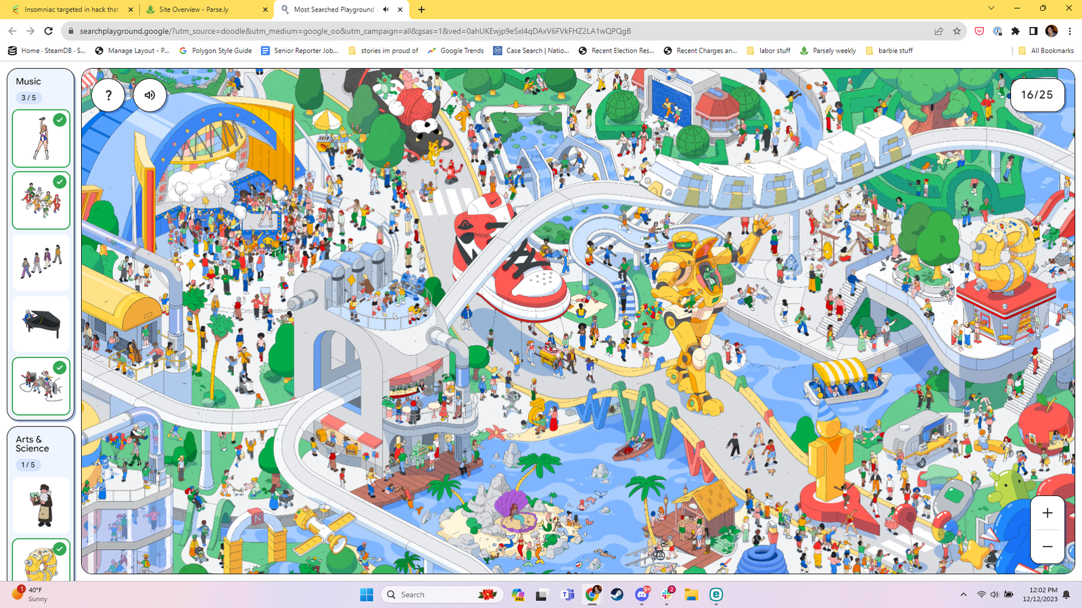This screenshot has width=1082, height=608.
Task: Bookmark this page with the star icon
Action: [x=956, y=31]
